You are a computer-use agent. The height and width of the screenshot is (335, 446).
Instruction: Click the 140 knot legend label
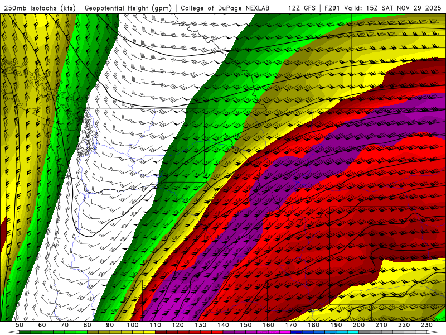pos(223,325)
